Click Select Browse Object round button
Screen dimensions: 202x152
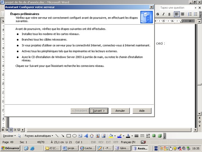point(199,122)
